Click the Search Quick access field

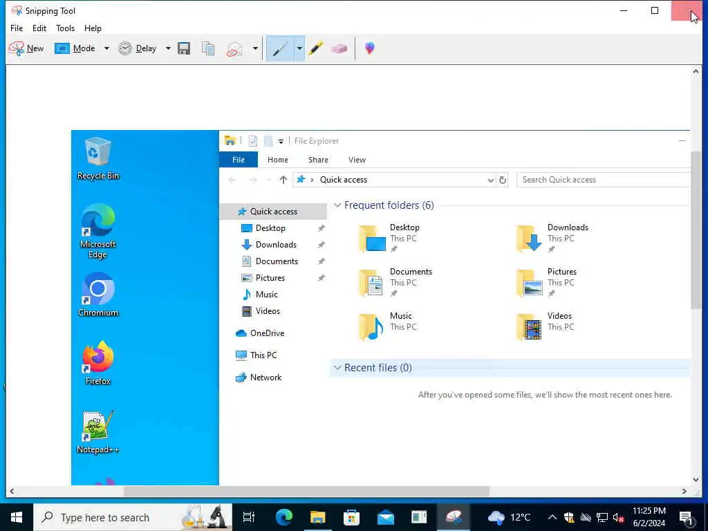pyautogui.click(x=603, y=180)
